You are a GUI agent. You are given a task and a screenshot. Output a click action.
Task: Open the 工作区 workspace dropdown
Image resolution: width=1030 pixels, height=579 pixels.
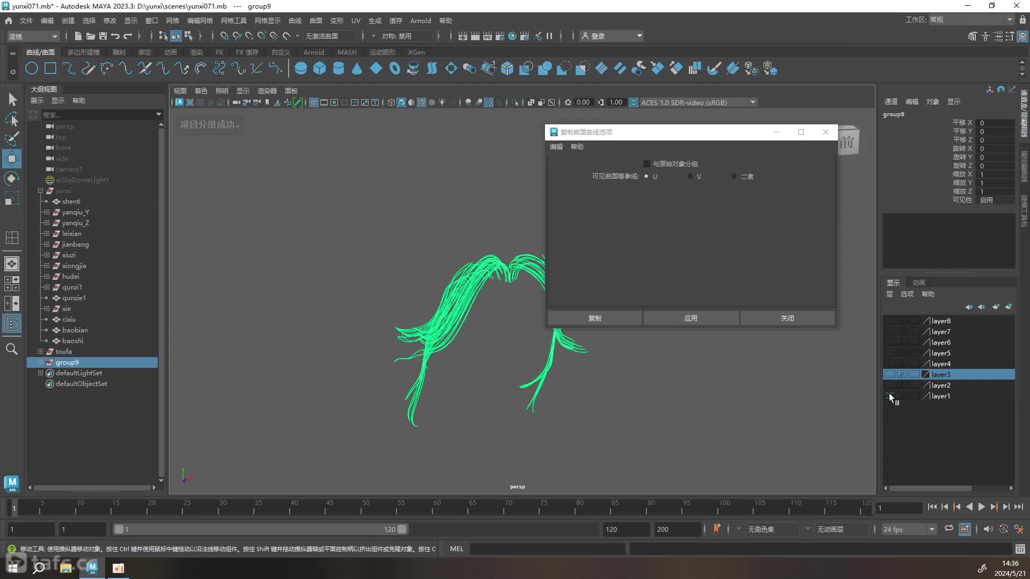click(x=971, y=20)
